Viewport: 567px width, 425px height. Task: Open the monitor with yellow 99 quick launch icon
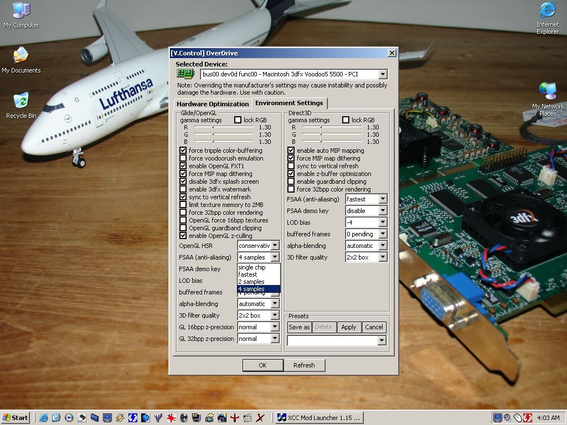tap(197, 418)
